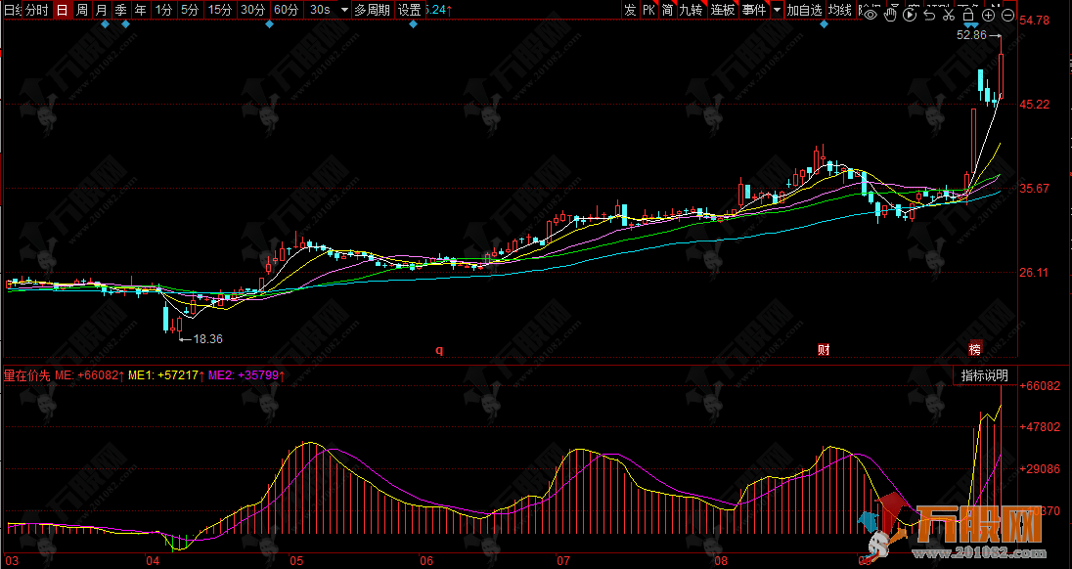Zoom out with the minus circle icon
This screenshot has width=1072, height=569.
coord(1007,14)
